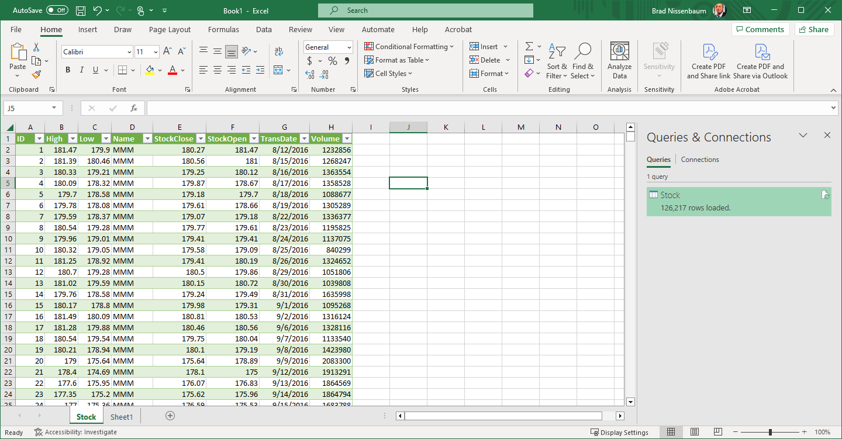842x439 pixels.
Task: Click the Format Painter brush icon
Action: [x=36, y=75]
